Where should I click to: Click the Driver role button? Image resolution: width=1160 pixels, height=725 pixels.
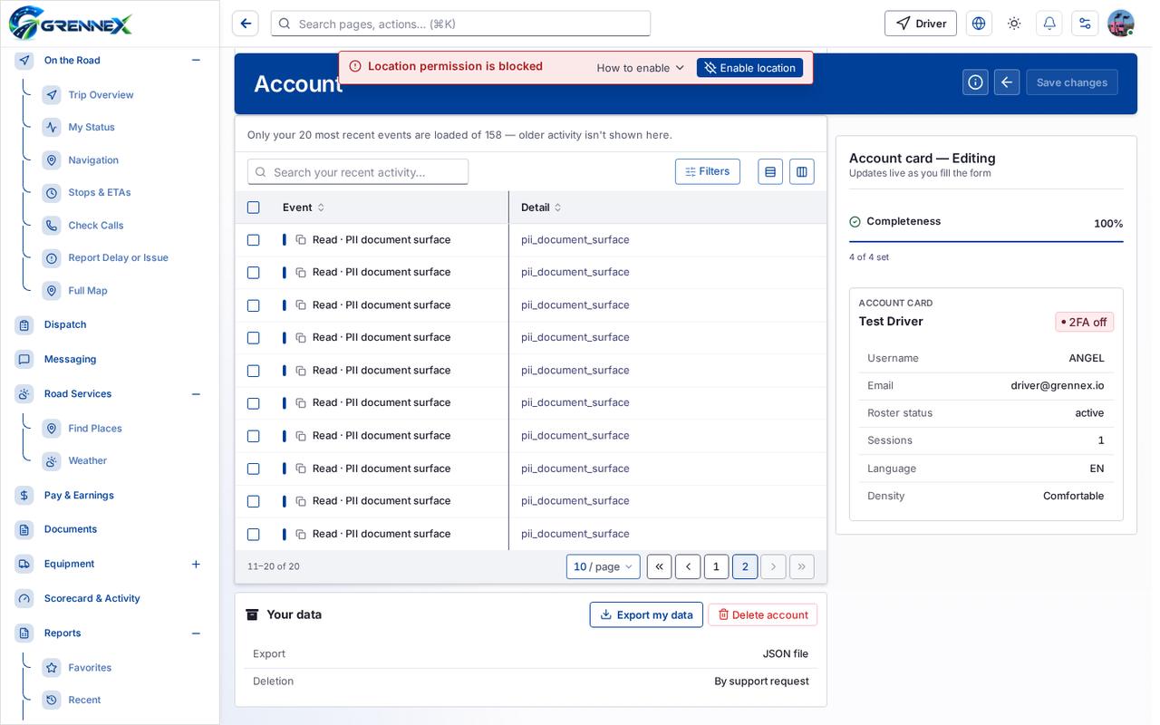click(921, 24)
